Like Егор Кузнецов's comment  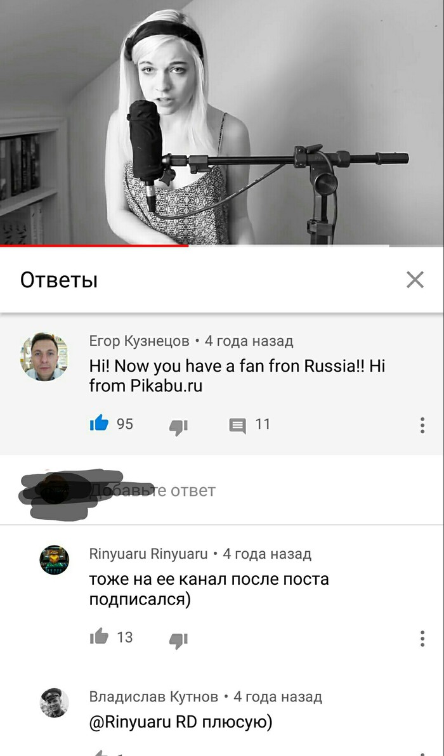click(100, 424)
